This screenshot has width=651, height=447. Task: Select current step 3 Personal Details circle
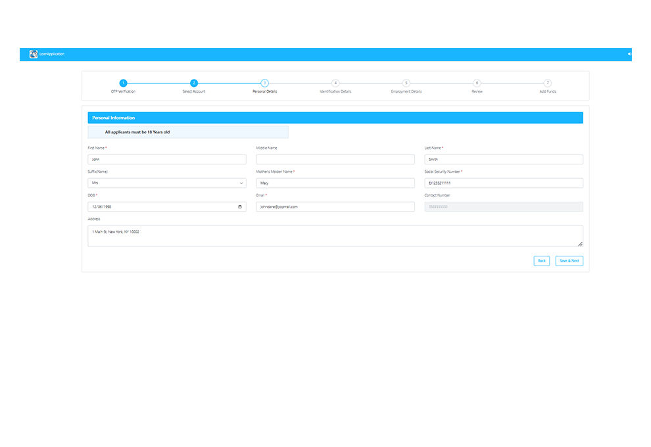[x=264, y=83]
